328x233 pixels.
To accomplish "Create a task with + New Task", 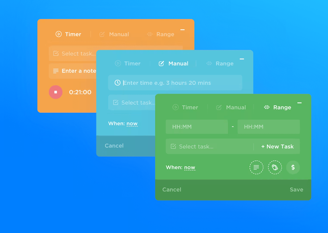I will [277, 146].
